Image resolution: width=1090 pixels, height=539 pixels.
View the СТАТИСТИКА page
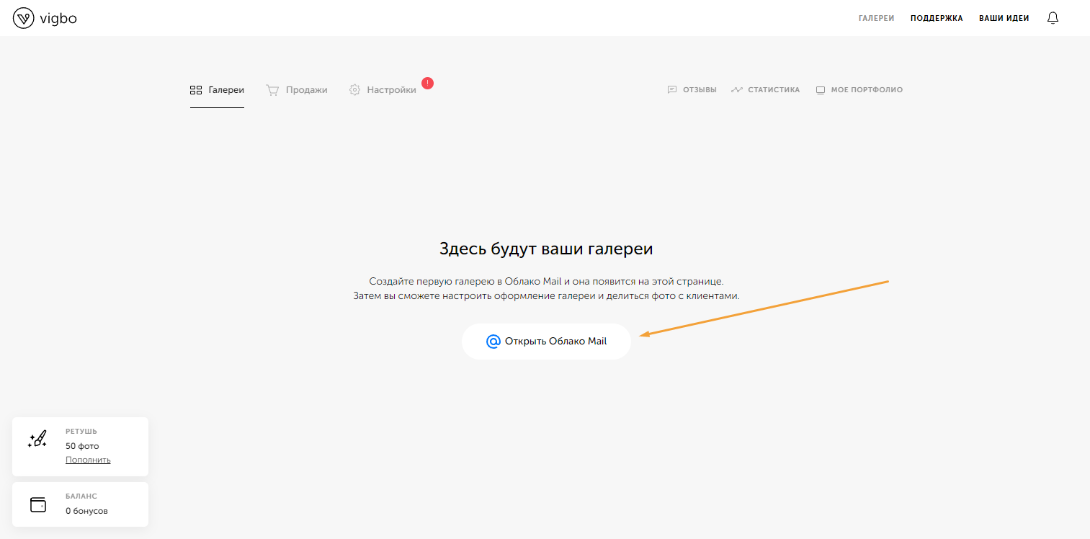(x=765, y=90)
